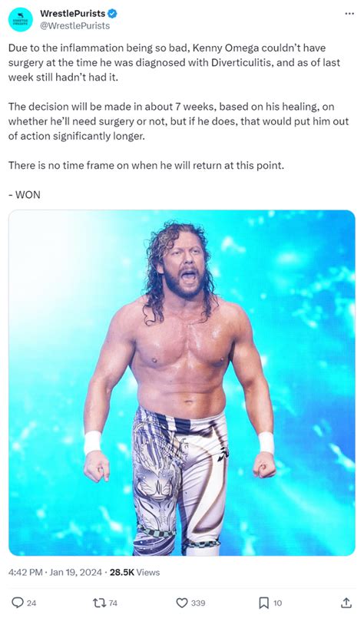Click the bookmark count 10

[278, 603]
